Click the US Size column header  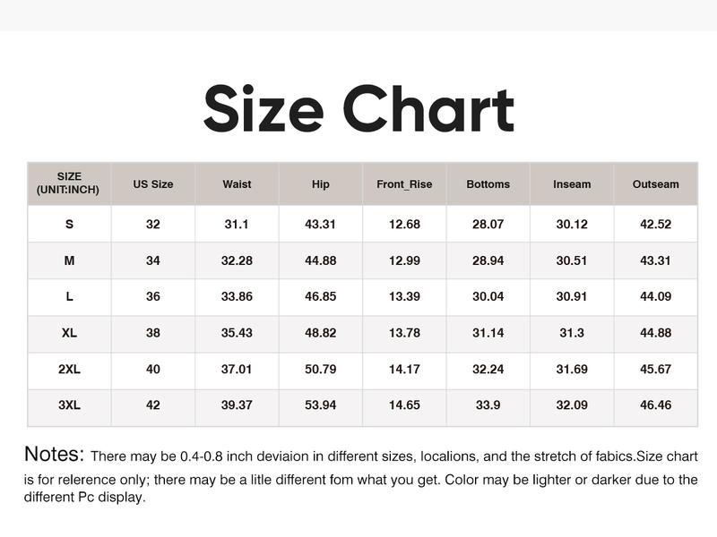coord(153,184)
